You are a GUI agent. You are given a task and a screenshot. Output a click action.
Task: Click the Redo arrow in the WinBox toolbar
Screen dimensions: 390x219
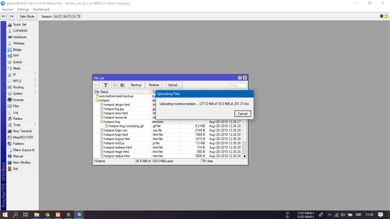pyautogui.click(x=11, y=16)
